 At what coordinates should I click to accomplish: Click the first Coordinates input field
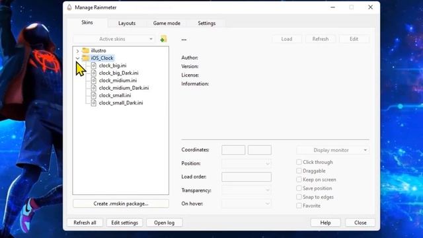coord(233,150)
